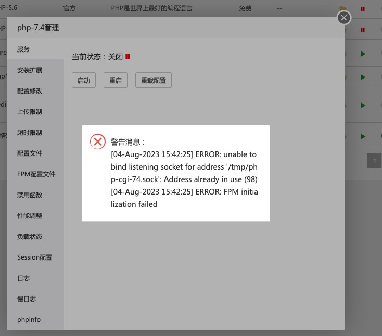
Task: Open the 安装扩展 section
Action: click(x=35, y=70)
